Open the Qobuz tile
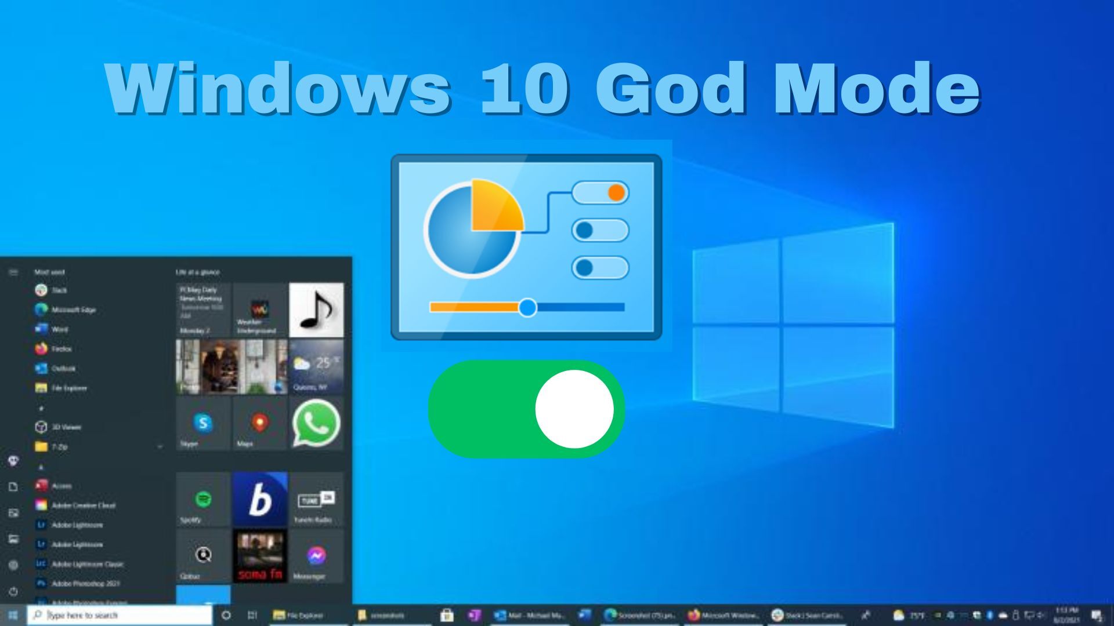The width and height of the screenshot is (1114, 626). (x=203, y=555)
